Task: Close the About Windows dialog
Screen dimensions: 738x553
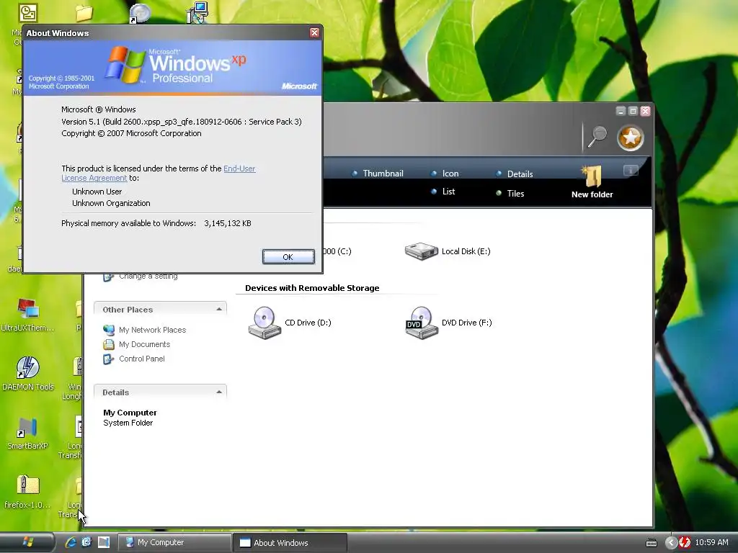Action: click(x=314, y=32)
